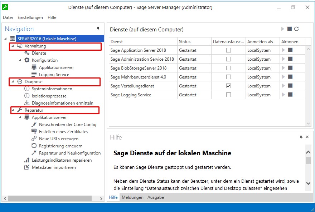Click the wrench icon beside Reparatur
315x212 pixels.
20,110
